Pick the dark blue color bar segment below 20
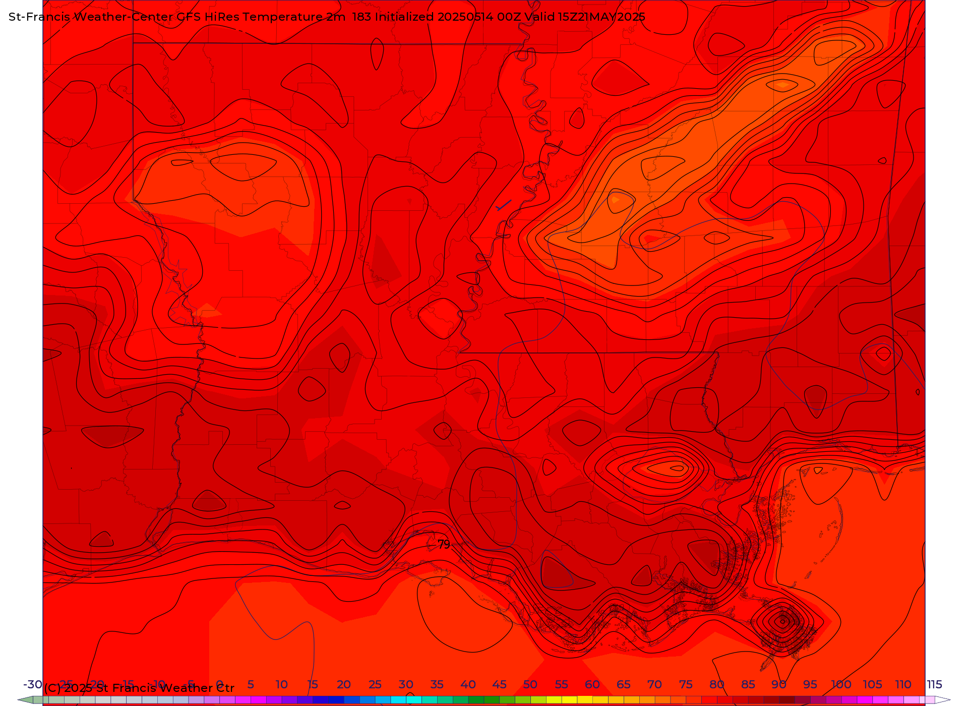 pos(336,700)
